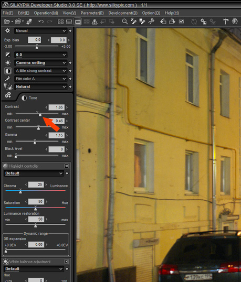This screenshot has width=241, height=282.
Task: Open the Operation menu
Action: pyautogui.click(x=46, y=13)
